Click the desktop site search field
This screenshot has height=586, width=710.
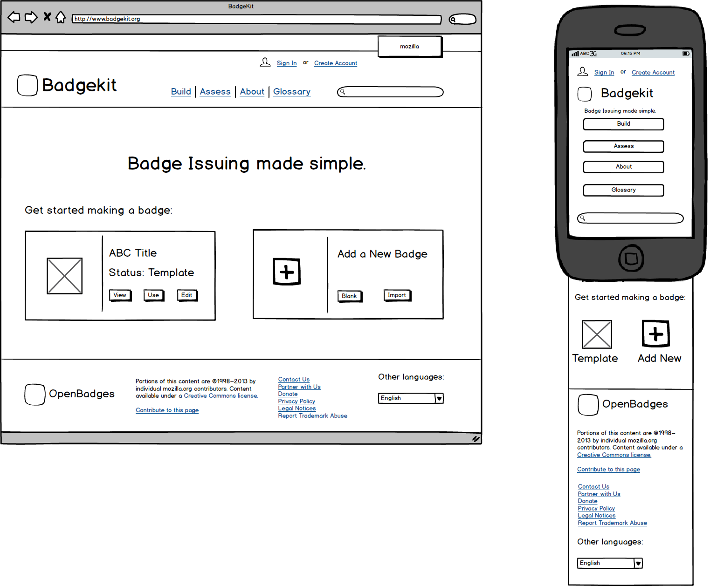click(x=390, y=92)
